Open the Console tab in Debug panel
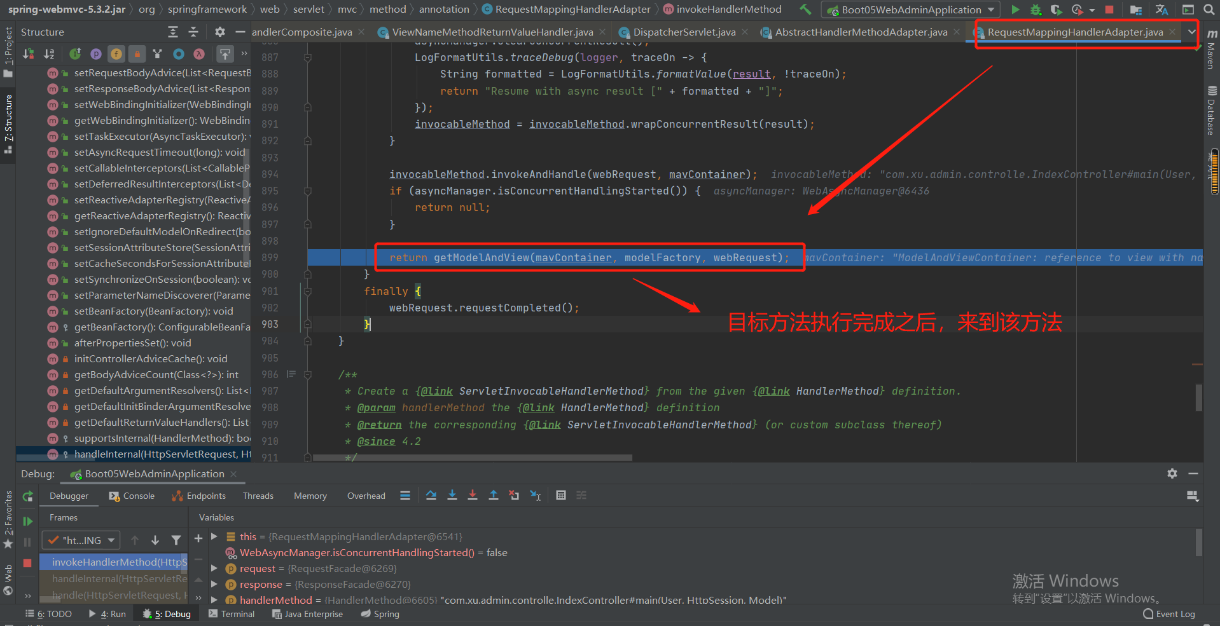Image resolution: width=1220 pixels, height=626 pixels. [132, 496]
